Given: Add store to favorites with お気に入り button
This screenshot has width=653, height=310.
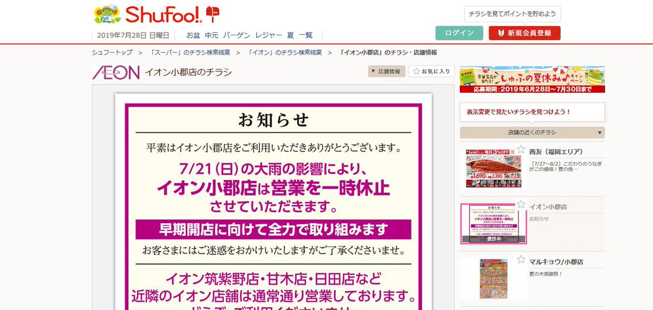Looking at the screenshot, I should [x=432, y=71].
